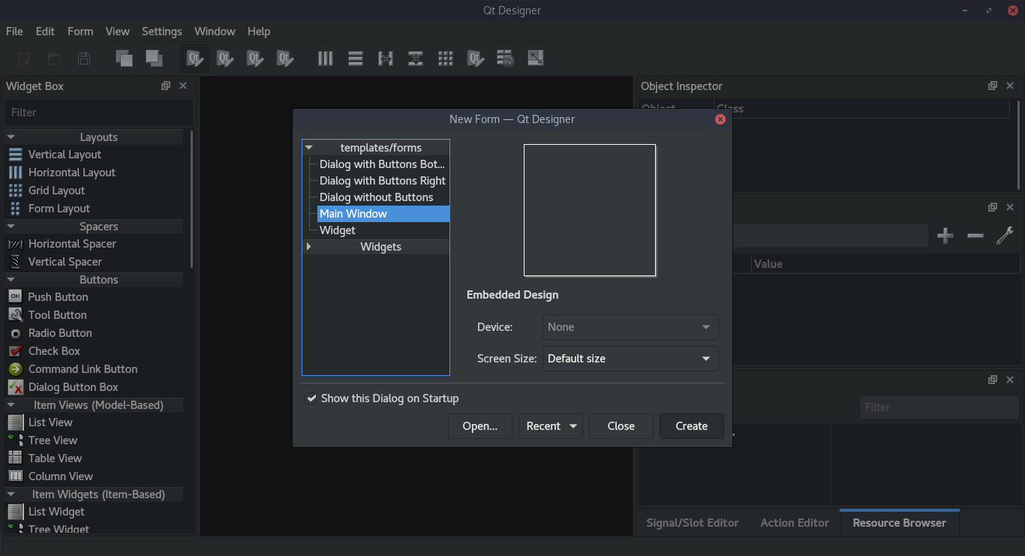Click the Adjust Size toolbar icon
1025x556 pixels.
[535, 58]
